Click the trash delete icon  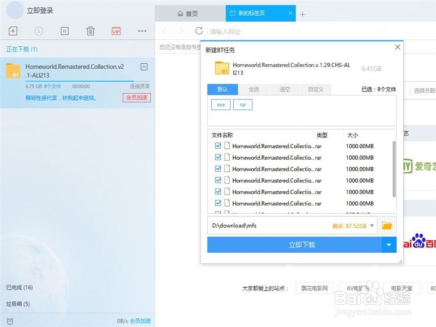pyautogui.click(x=89, y=31)
